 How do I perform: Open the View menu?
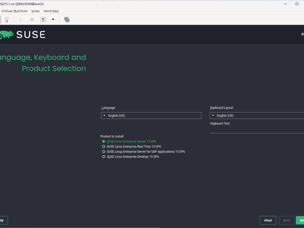pos(35,11)
